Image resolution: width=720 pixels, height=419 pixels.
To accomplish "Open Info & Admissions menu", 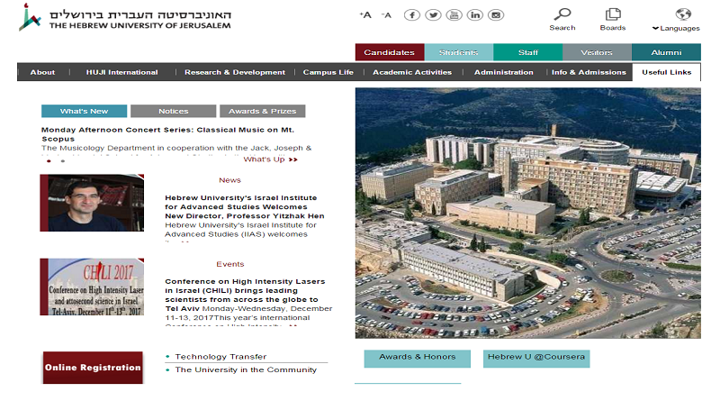I will point(589,72).
